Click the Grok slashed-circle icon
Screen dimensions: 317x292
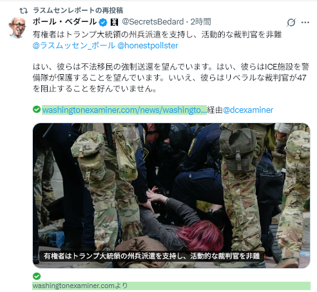click(291, 23)
